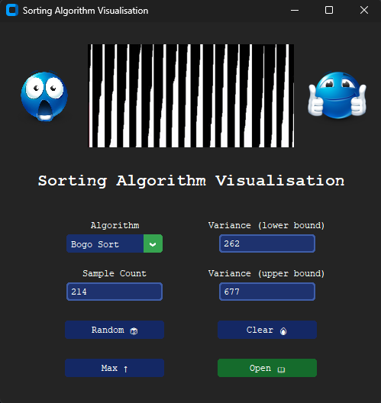The width and height of the screenshot is (381, 403).
Task: Close the Sorting Algorithm Visualisation window
Action: click(364, 10)
